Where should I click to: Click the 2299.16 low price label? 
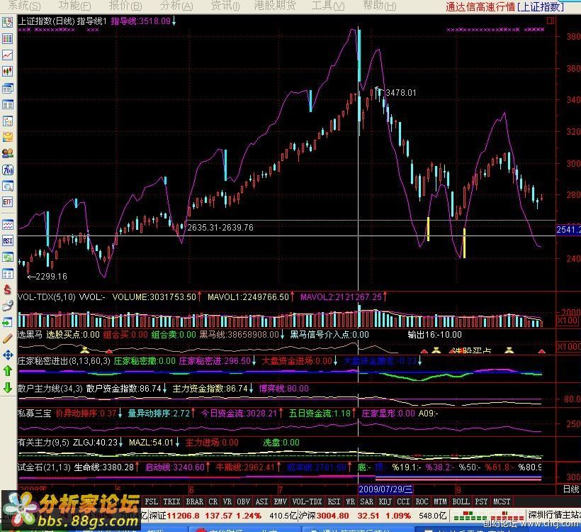51,277
